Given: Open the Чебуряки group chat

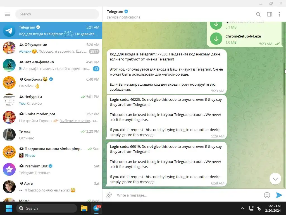Looking at the screenshot, I should click(51, 100).
